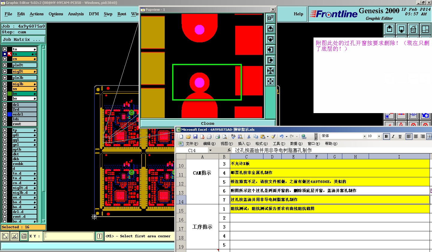
Task: Click the second snap mode icon at bottom left
Action: click(x=14, y=236)
